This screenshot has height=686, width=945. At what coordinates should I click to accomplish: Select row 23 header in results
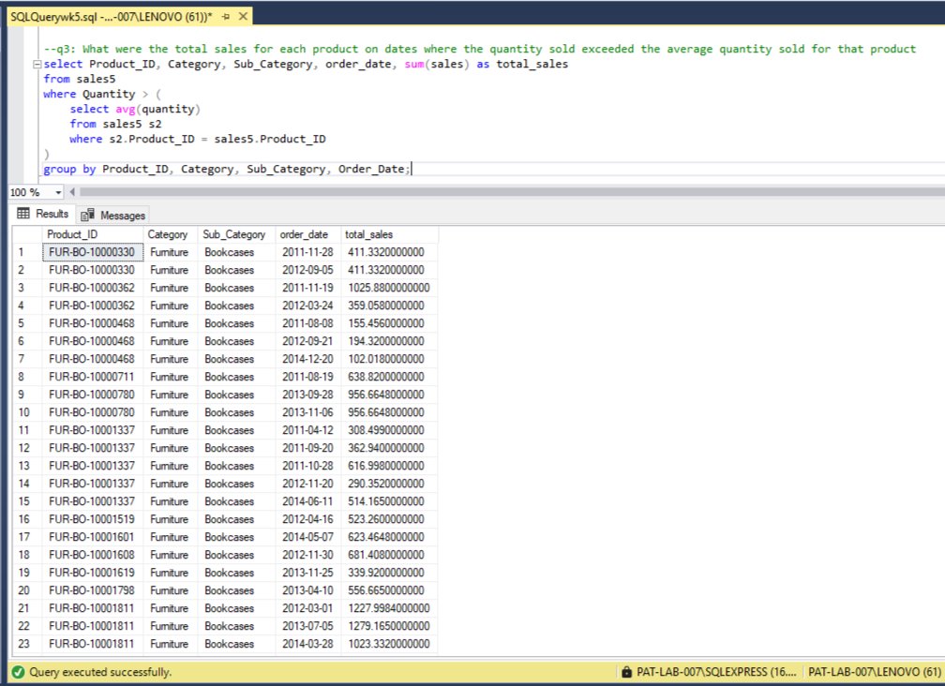[x=27, y=644]
